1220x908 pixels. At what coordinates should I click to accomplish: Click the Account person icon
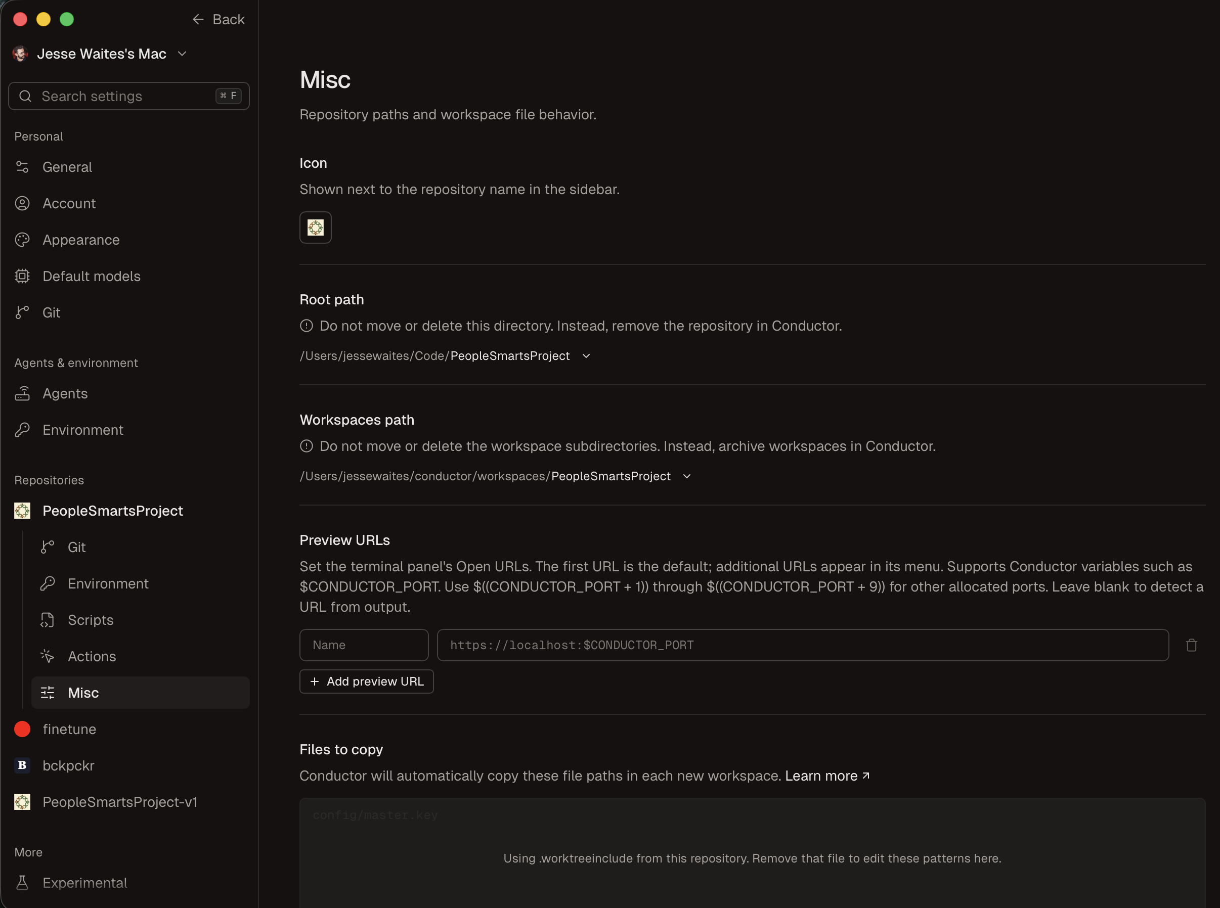22,203
